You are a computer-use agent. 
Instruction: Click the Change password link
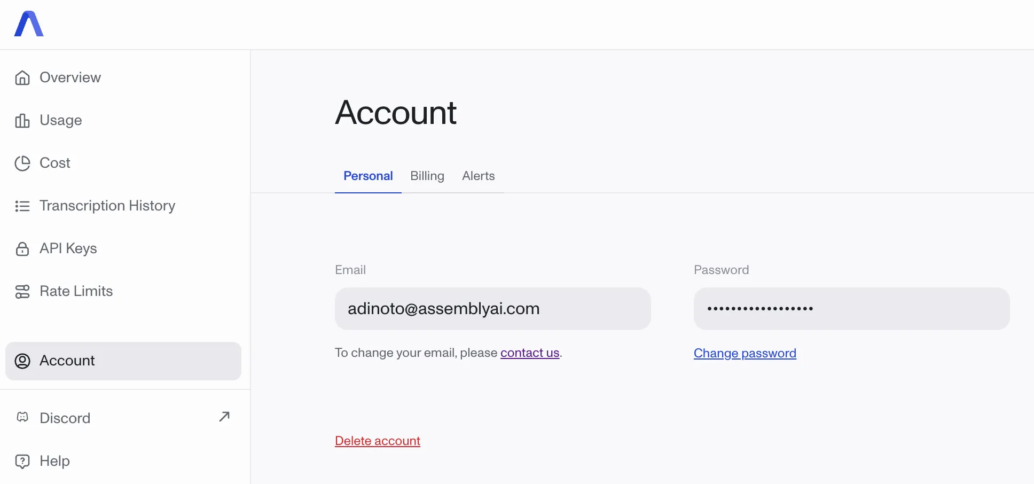745,353
